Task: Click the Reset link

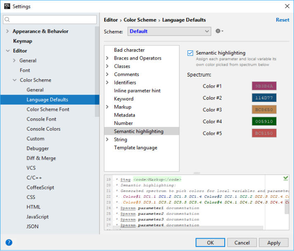Action: pyautogui.click(x=282, y=20)
